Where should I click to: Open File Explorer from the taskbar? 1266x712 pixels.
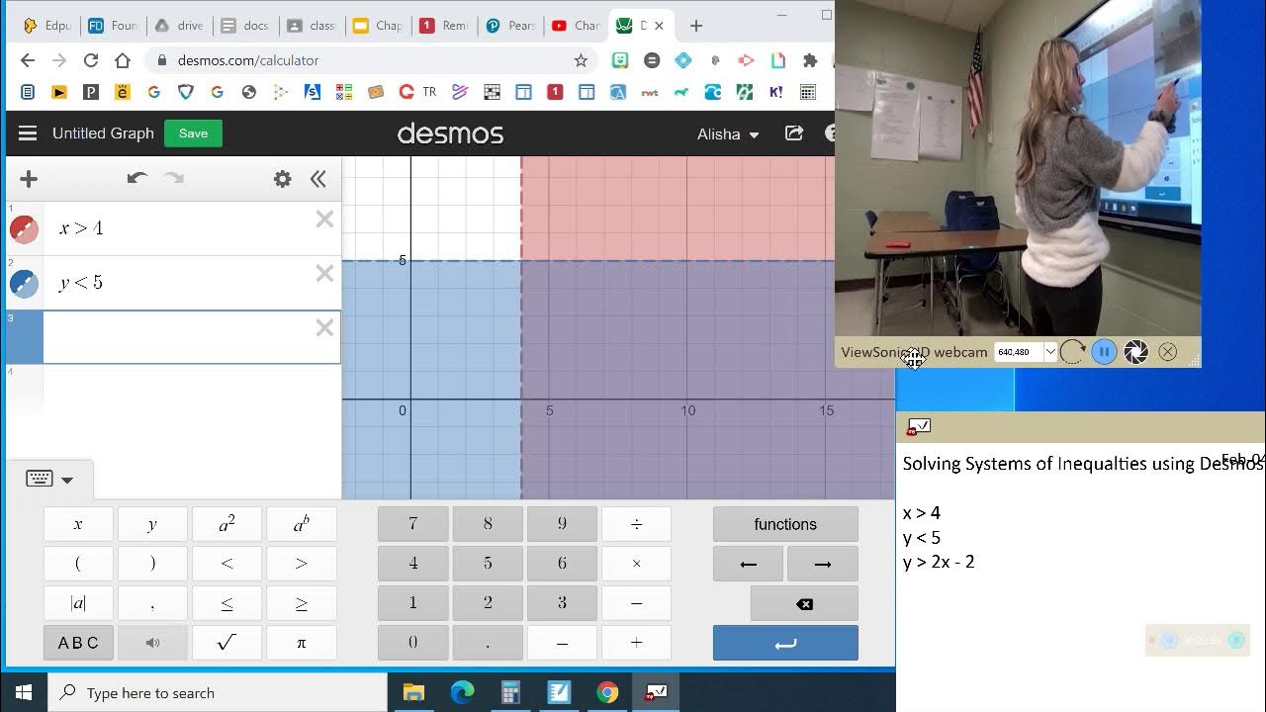coord(413,692)
